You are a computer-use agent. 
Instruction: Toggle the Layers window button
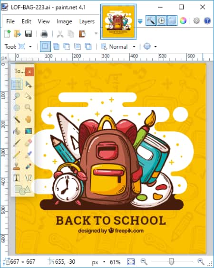pyautogui.click(x=172, y=21)
